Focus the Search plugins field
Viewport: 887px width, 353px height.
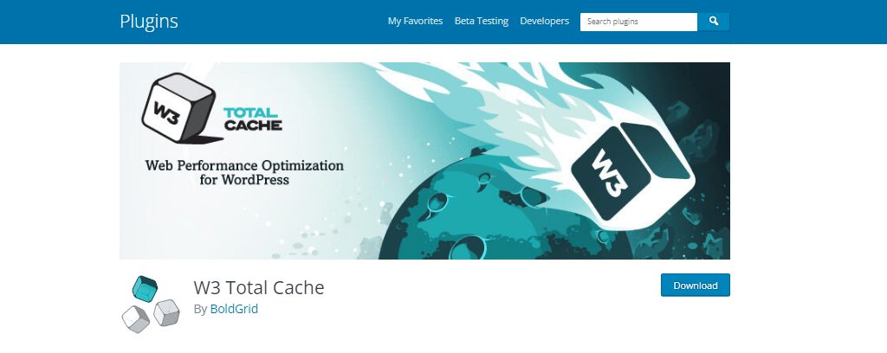click(x=638, y=22)
